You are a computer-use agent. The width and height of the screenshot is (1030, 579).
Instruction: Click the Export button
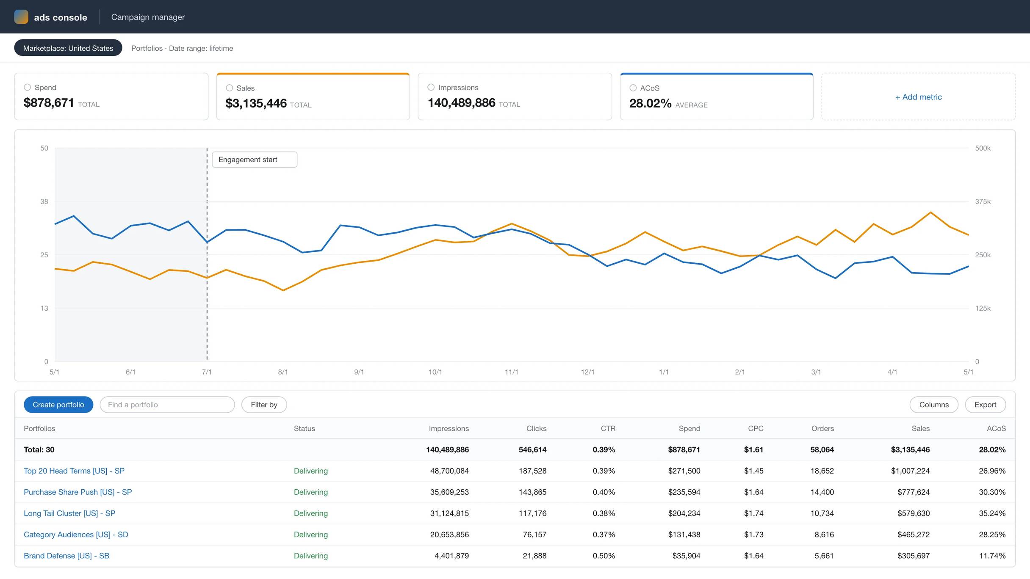[985, 405]
